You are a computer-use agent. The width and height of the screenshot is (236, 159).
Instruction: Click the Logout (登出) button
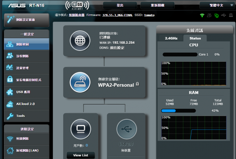(x=120, y=6)
